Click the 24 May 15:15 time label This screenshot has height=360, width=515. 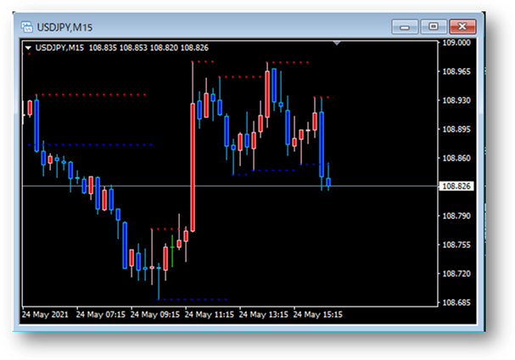pyautogui.click(x=317, y=315)
